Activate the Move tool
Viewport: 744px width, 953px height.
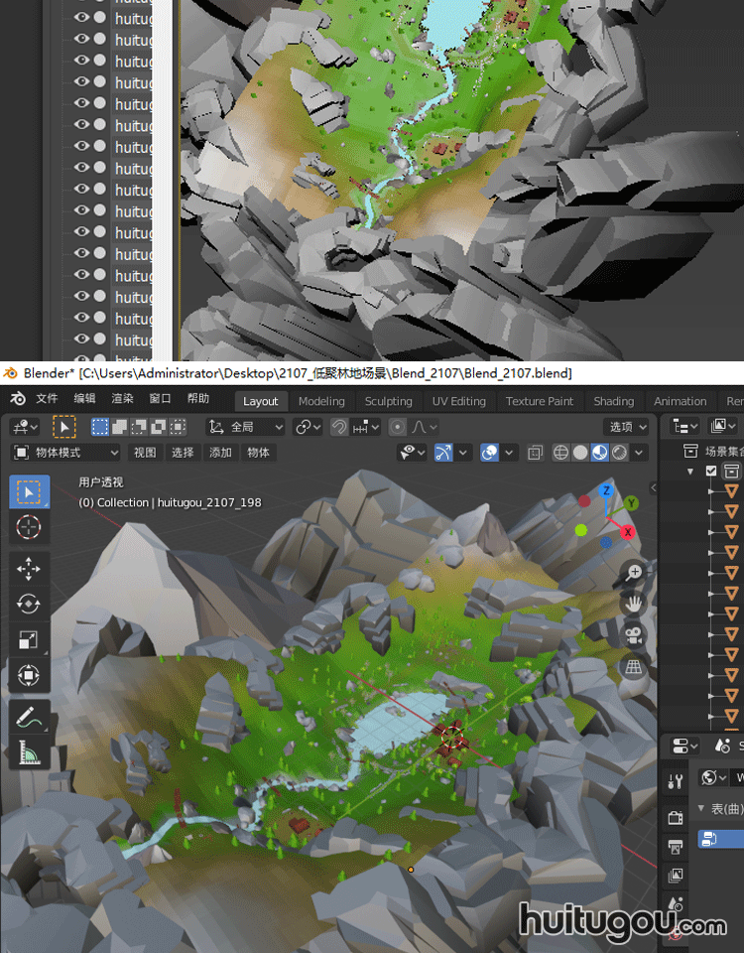tap(29, 568)
